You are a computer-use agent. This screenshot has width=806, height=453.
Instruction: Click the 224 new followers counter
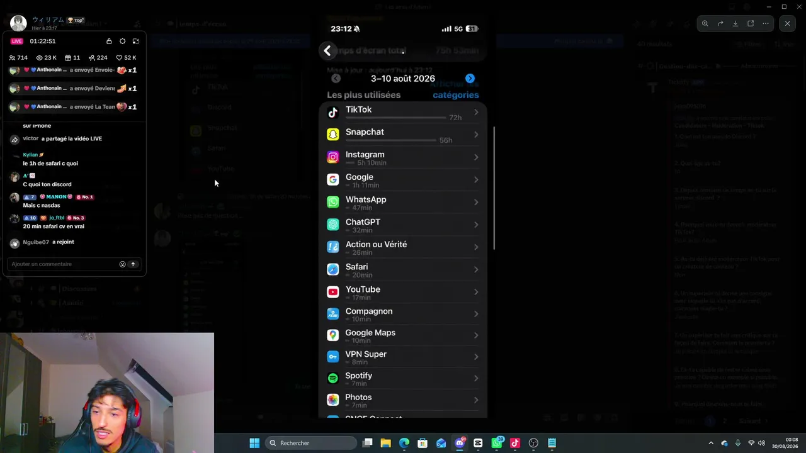[x=98, y=58]
